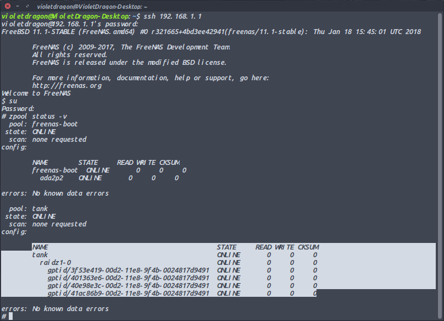Click gptid/41ac86b9 disk entry
The image size is (444, 321).
[x=128, y=293]
